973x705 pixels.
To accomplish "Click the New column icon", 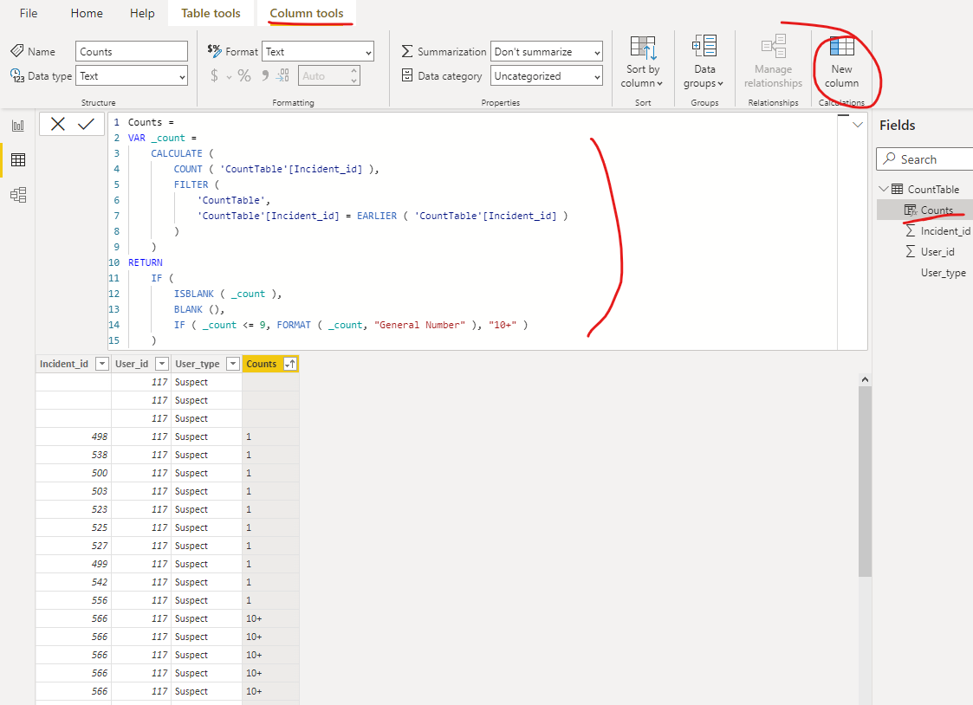I will pyautogui.click(x=841, y=47).
